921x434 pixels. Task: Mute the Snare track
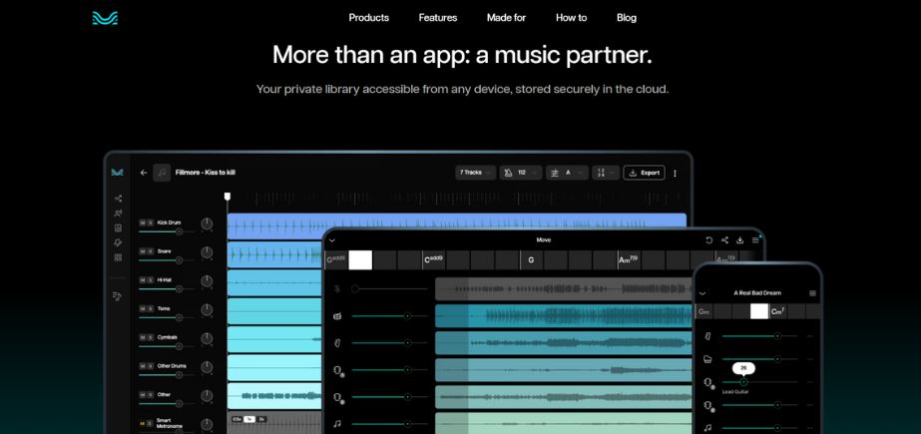[x=142, y=251]
